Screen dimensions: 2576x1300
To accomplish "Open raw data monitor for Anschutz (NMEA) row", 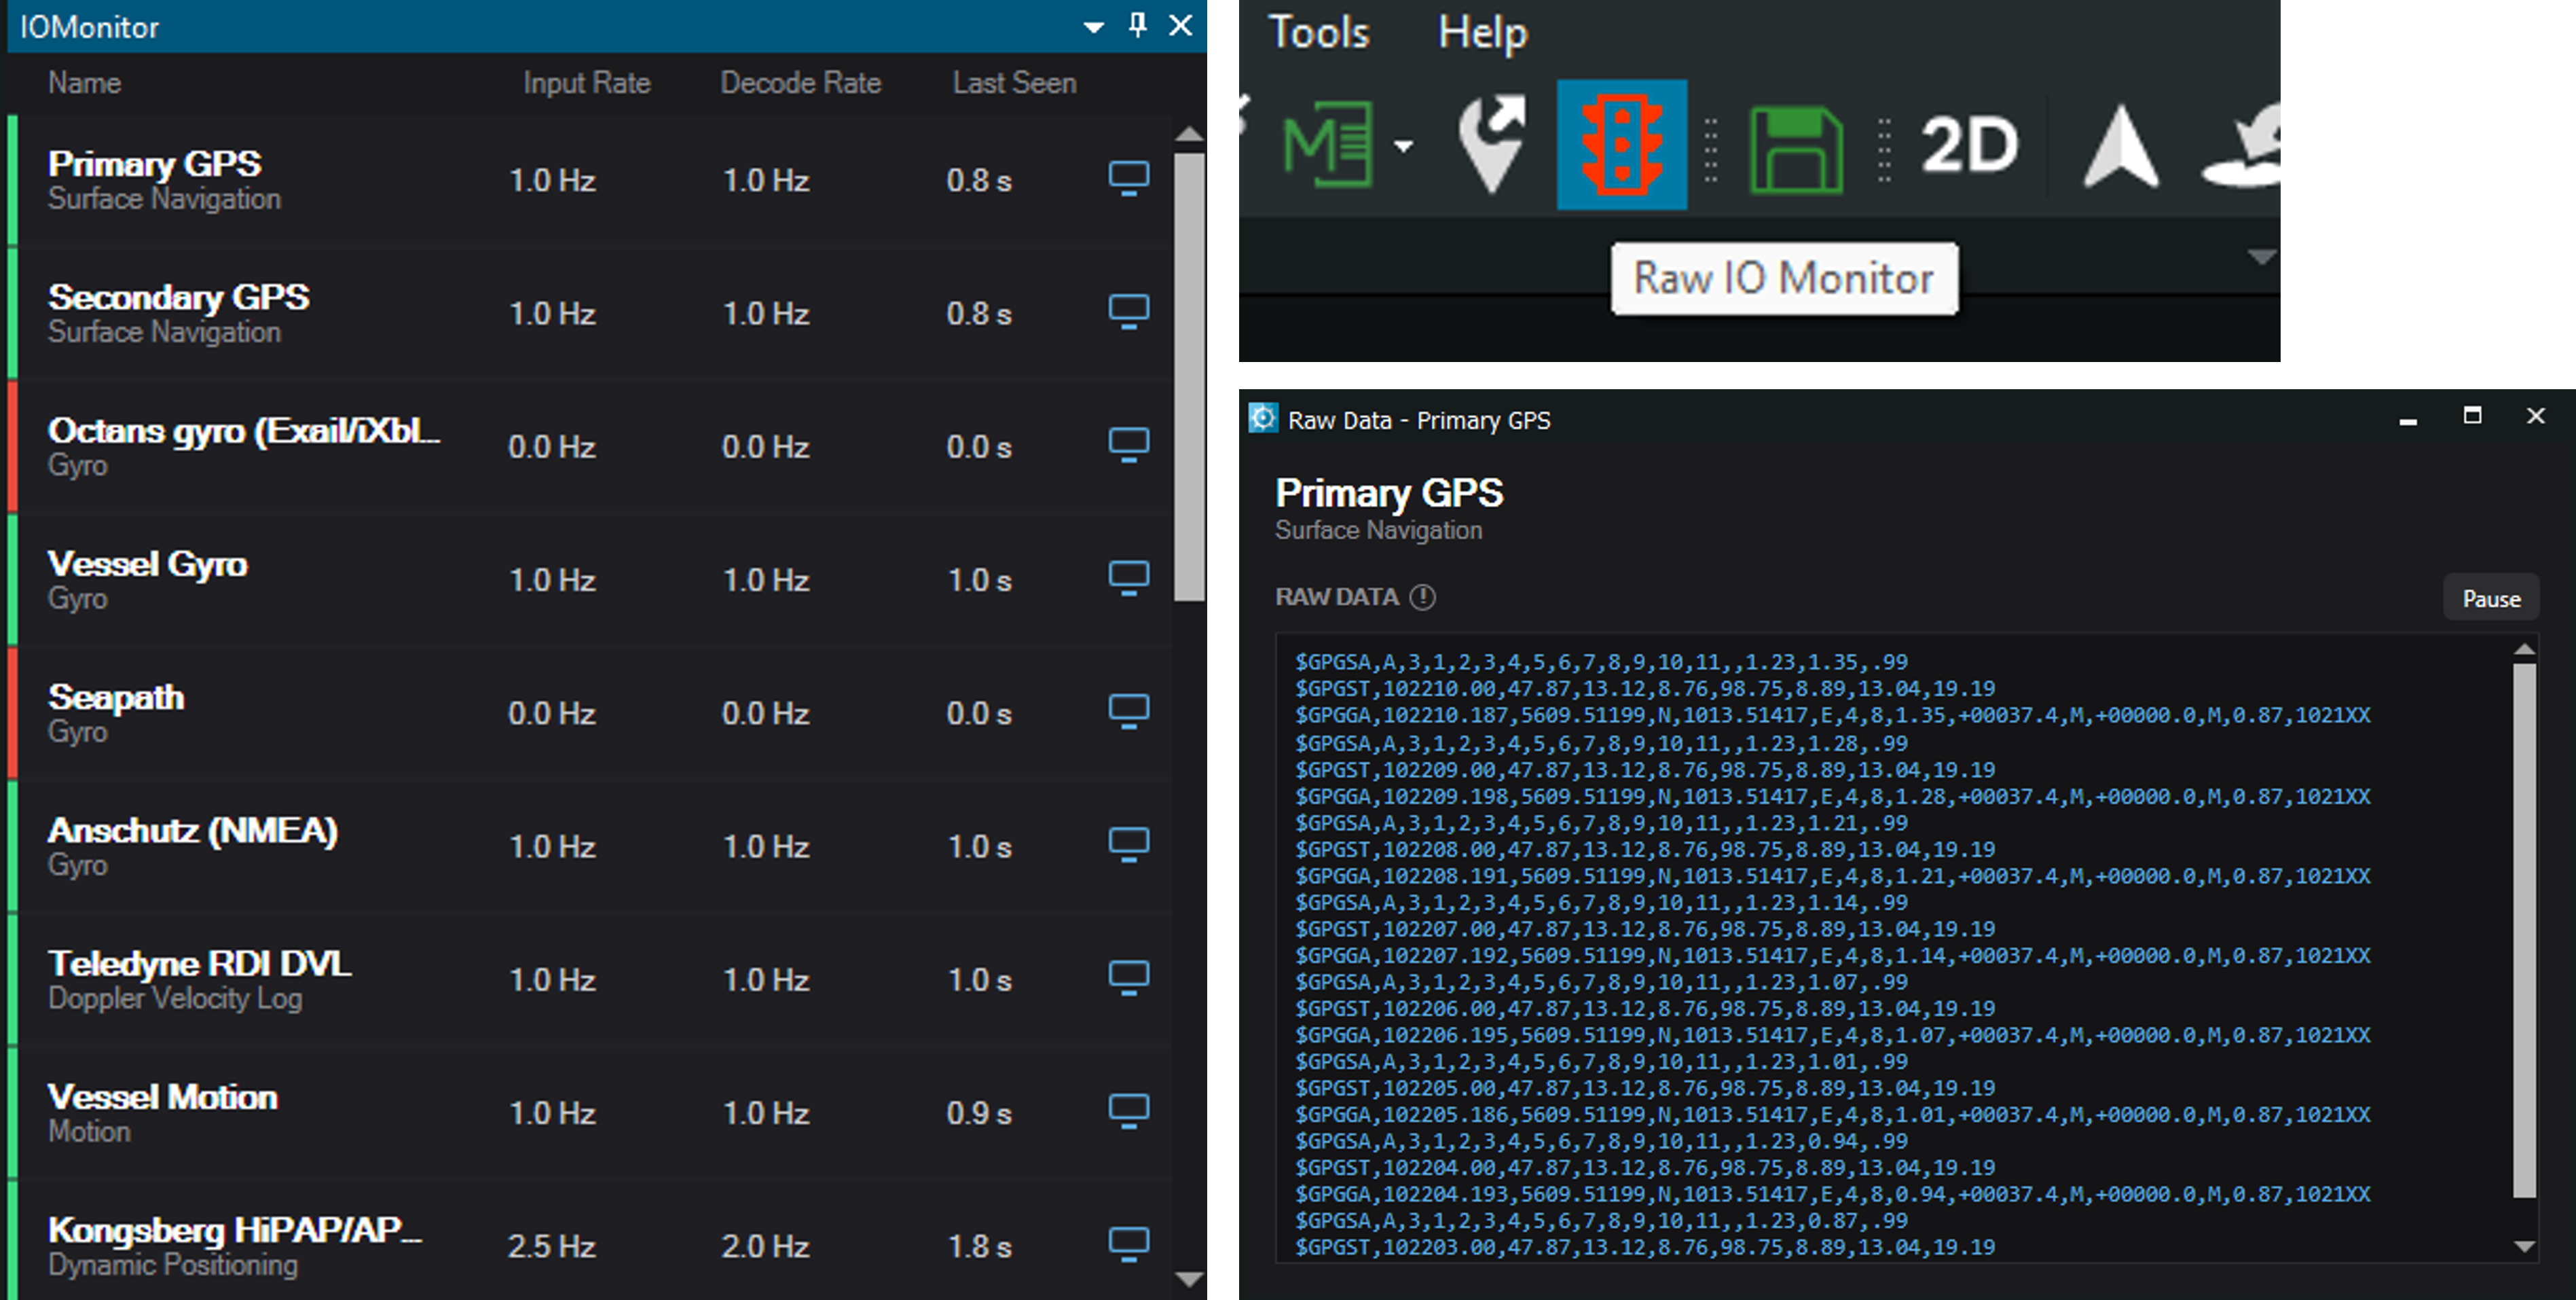I will (1128, 845).
